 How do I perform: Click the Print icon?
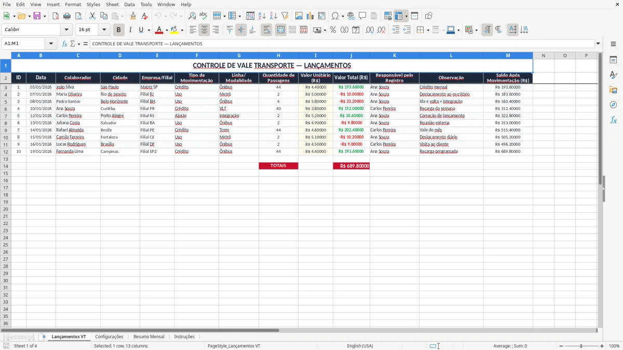(67, 16)
